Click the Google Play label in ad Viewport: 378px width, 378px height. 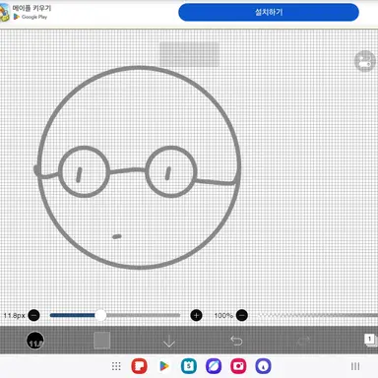(x=34, y=17)
